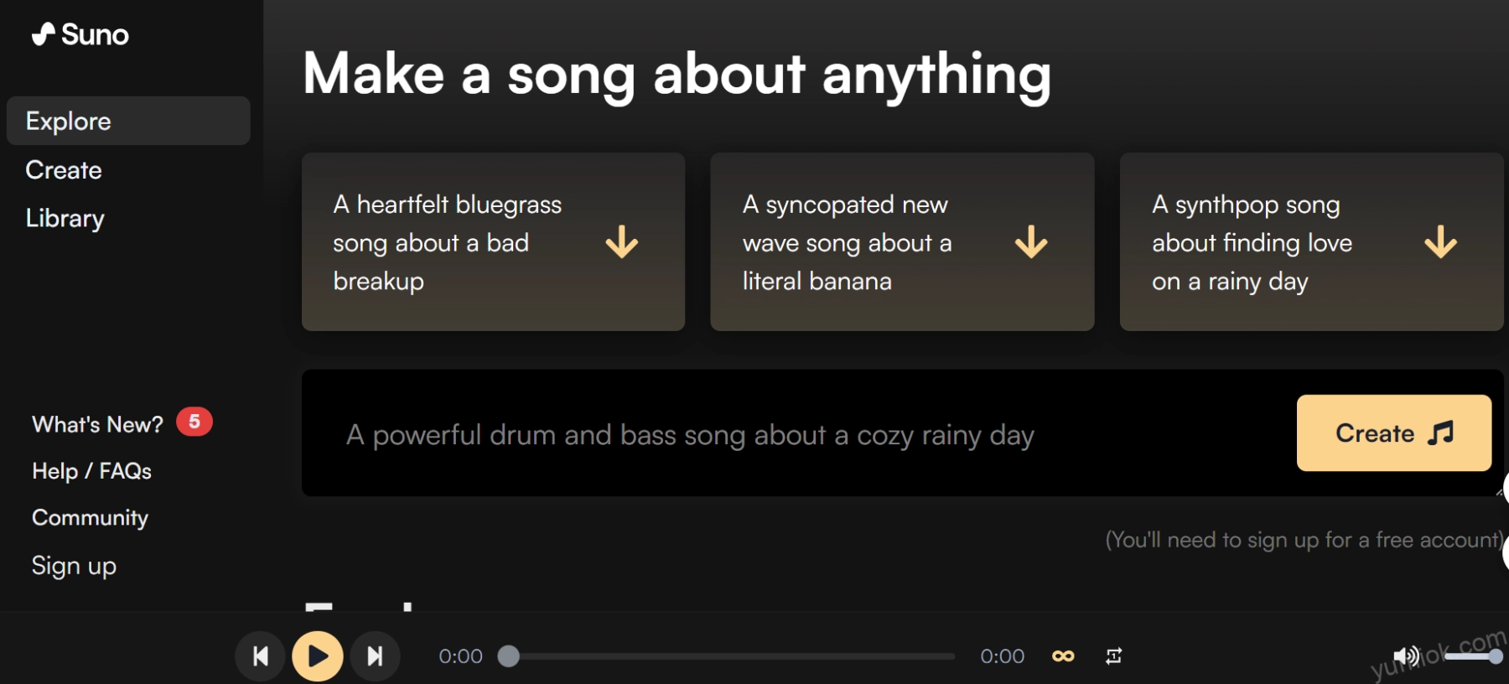Mute the audio with the speaker icon
The width and height of the screenshot is (1509, 684).
click(1406, 656)
